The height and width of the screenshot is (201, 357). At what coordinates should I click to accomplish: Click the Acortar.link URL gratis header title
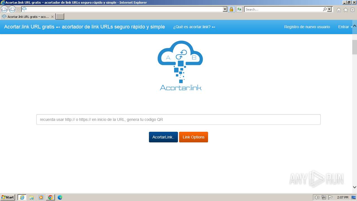tap(85, 27)
